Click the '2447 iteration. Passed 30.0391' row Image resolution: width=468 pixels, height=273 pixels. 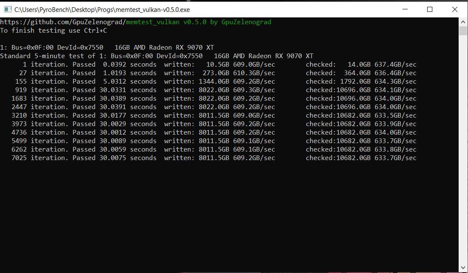pyautogui.click(x=214, y=107)
